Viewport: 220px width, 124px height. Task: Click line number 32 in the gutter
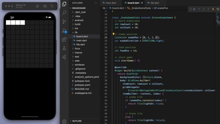106,61
